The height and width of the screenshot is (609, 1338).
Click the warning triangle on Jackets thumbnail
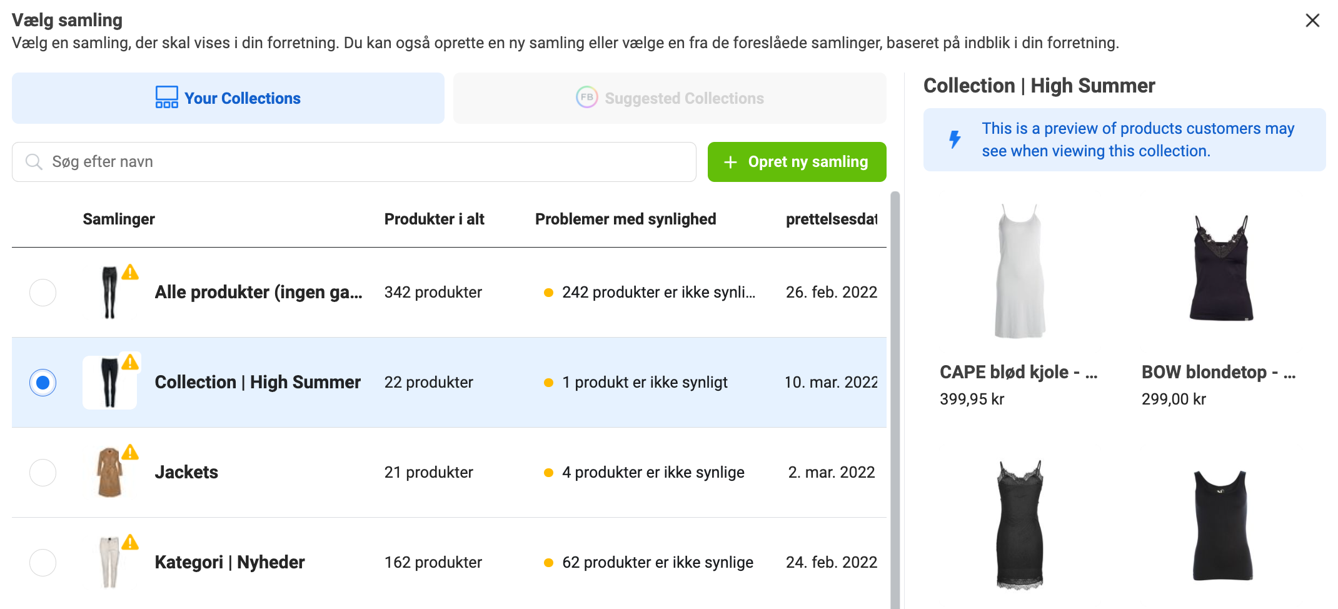(130, 452)
